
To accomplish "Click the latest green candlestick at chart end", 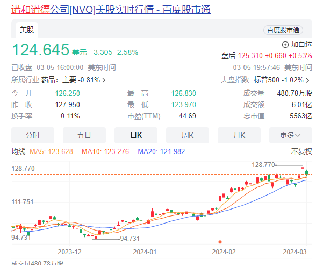I will 306,172.
